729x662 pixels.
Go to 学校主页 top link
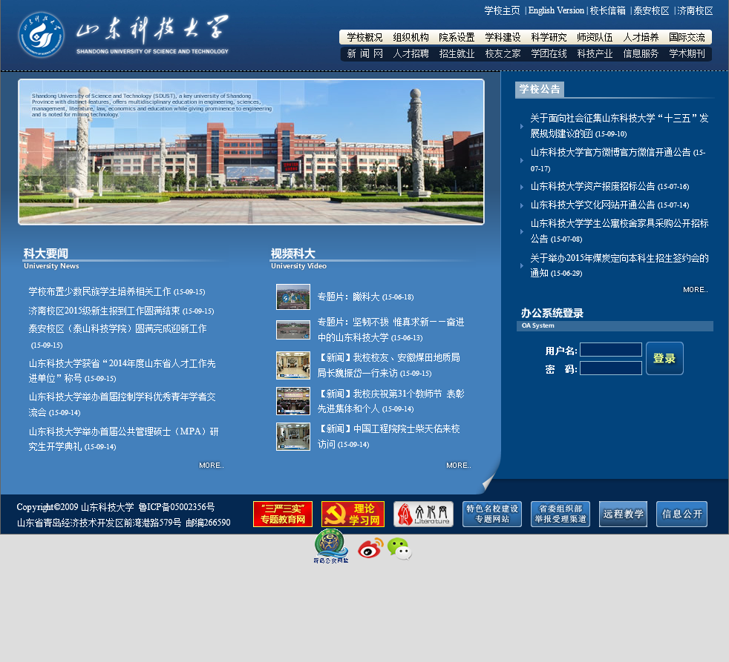[x=502, y=10]
